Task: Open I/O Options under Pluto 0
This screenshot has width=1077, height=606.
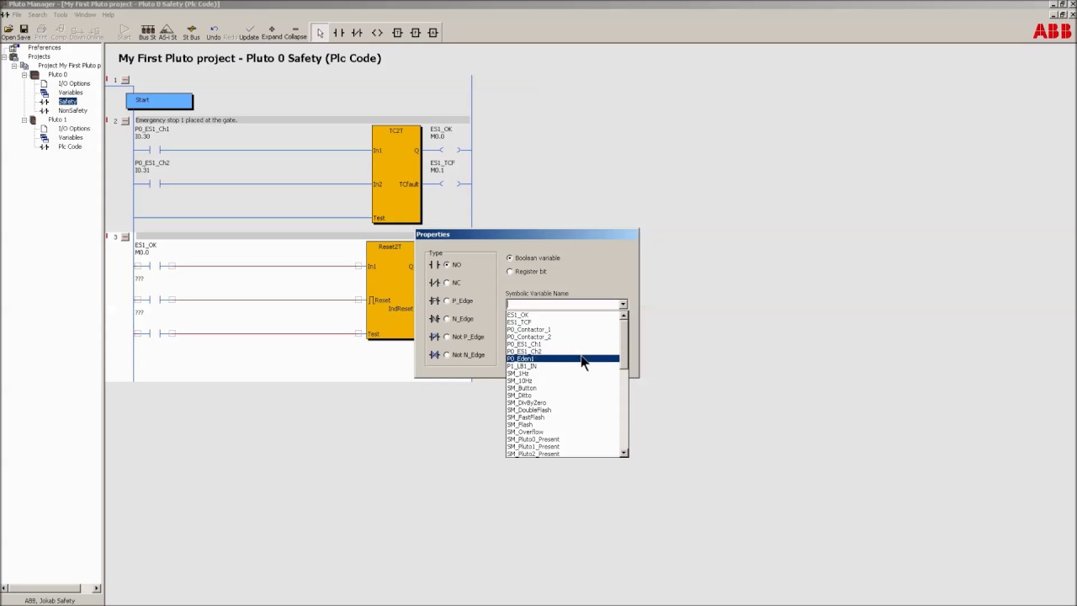Action: tap(74, 83)
